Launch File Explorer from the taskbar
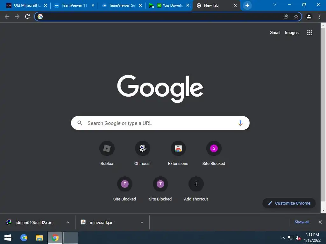This screenshot has width=326, height=244. [39, 238]
